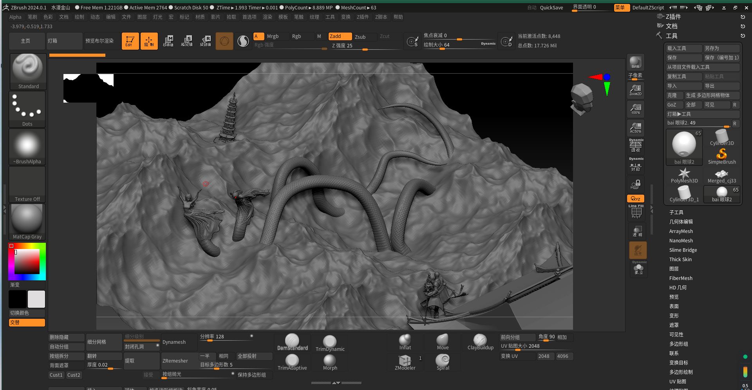Activate the Zoom2D icon
The height and width of the screenshot is (390, 752).
tap(635, 90)
